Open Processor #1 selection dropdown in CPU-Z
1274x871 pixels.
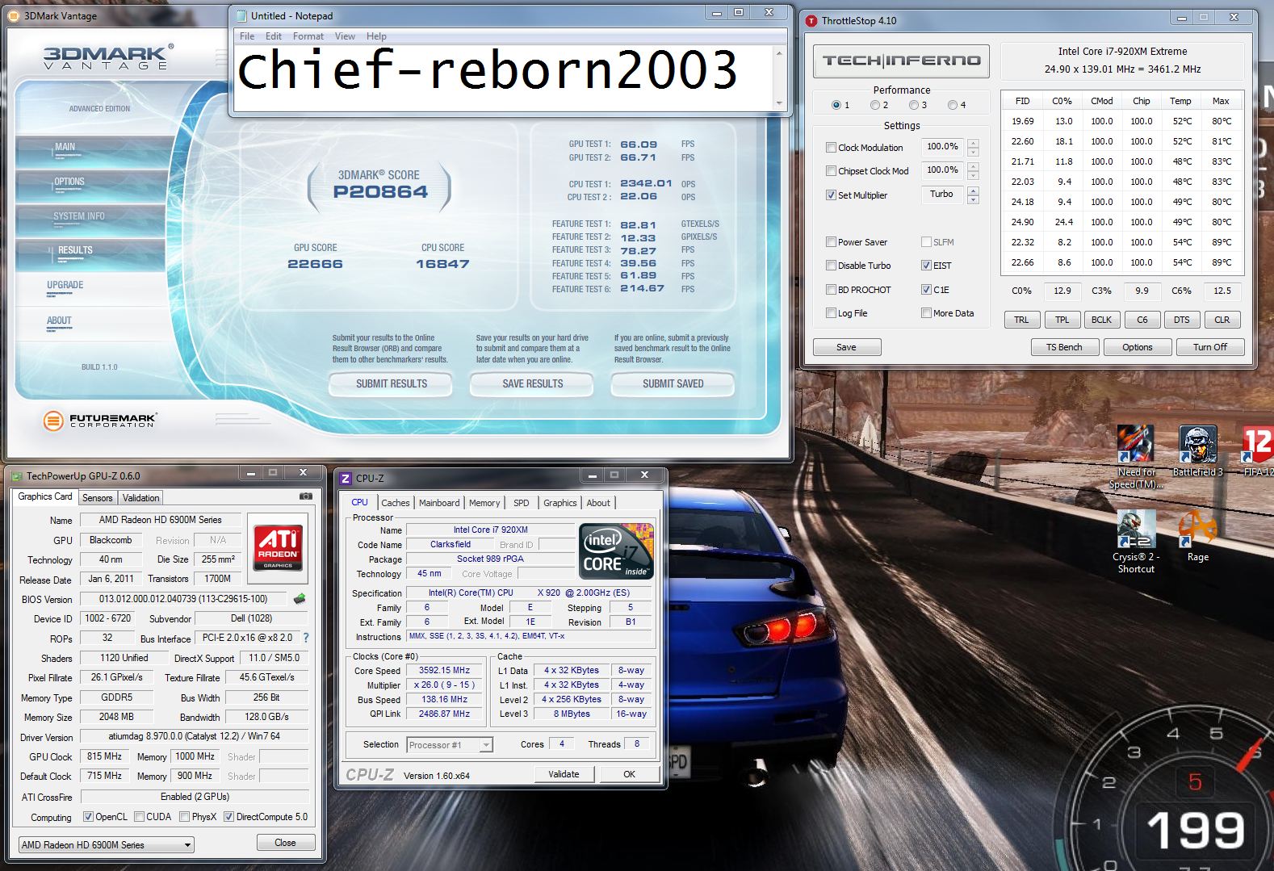tap(450, 744)
